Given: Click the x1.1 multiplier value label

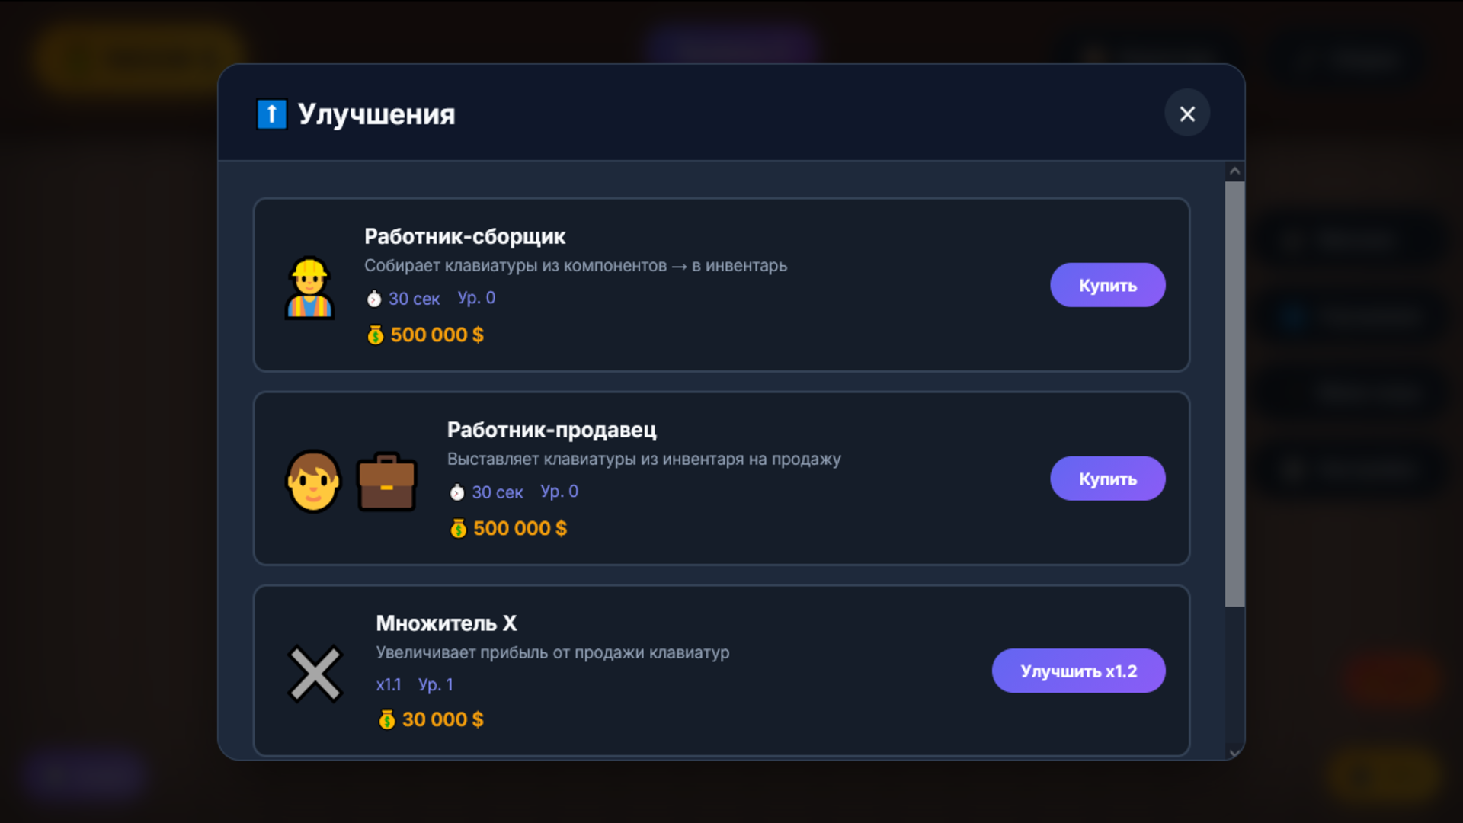Looking at the screenshot, I should tap(389, 684).
